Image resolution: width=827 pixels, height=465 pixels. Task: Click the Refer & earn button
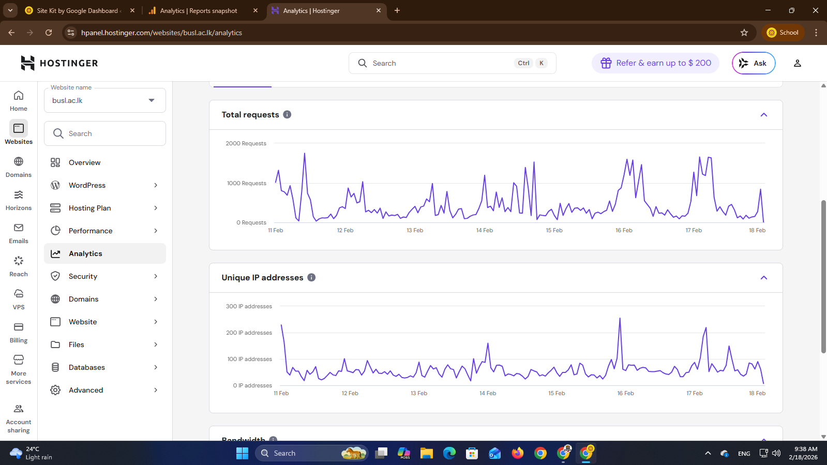655,63
